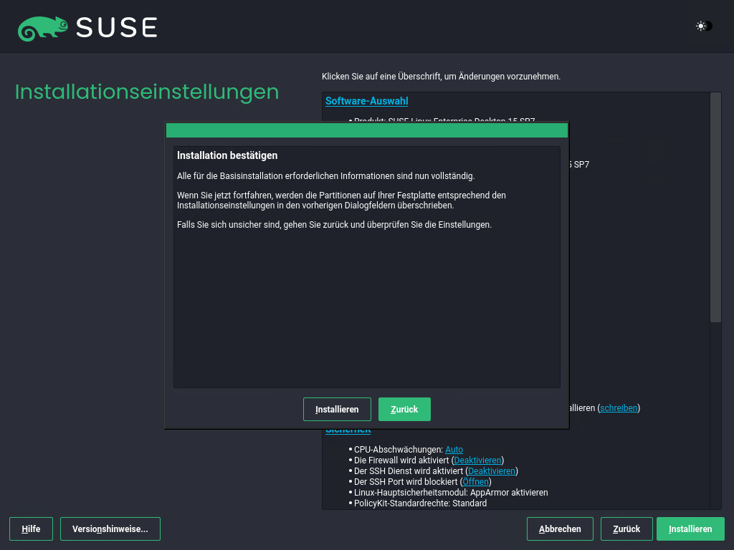The height and width of the screenshot is (550, 734).
Task: Click the Öffnen link for SSH Port
Action: [476, 482]
